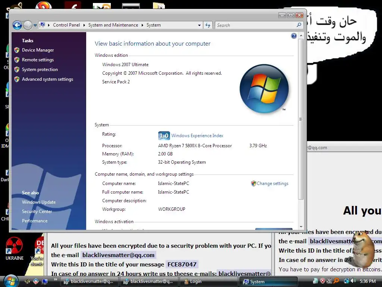Switch to first blacklivesmatter@q... taskbar window
The width and height of the screenshot is (382, 287).
[x=89, y=282]
